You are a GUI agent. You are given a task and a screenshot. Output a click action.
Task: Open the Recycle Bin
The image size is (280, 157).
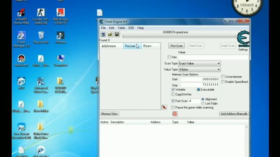pyautogui.click(x=41, y=38)
